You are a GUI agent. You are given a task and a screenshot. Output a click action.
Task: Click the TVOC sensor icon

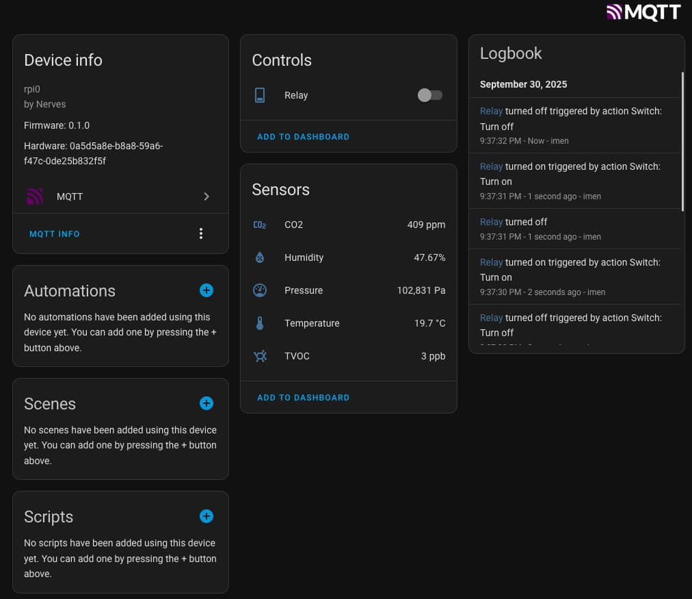pyautogui.click(x=260, y=356)
